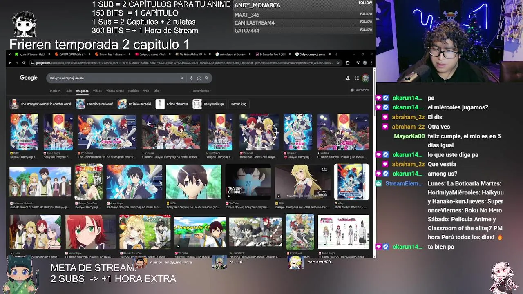
Task: Select the Web results tab
Action: pyautogui.click(x=146, y=91)
